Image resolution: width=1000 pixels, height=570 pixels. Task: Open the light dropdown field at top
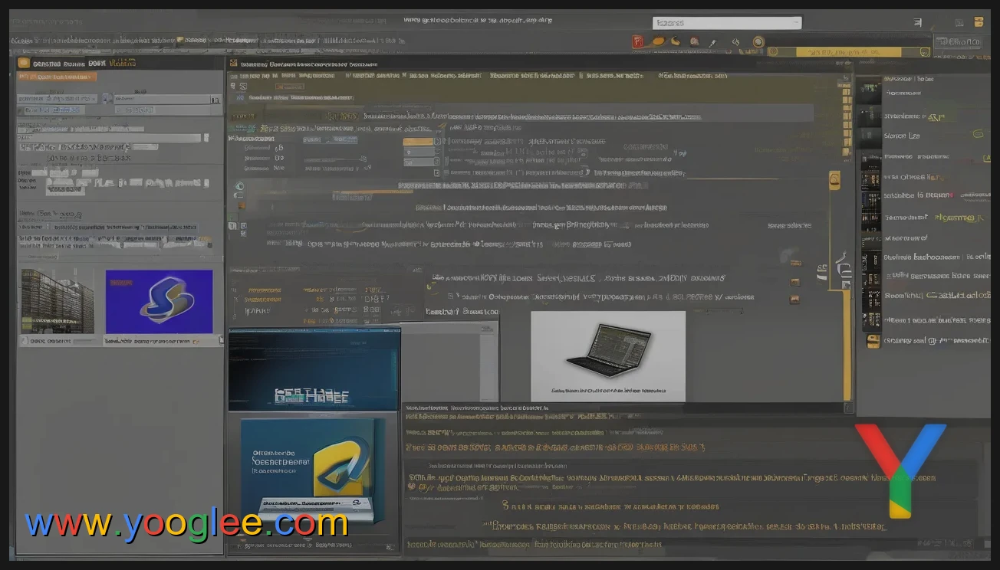[726, 23]
